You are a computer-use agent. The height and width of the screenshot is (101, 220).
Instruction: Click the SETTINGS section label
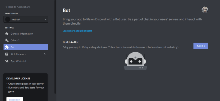click(x=9, y=28)
